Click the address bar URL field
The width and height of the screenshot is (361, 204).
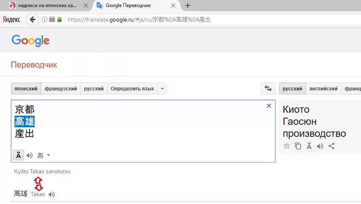click(x=139, y=19)
